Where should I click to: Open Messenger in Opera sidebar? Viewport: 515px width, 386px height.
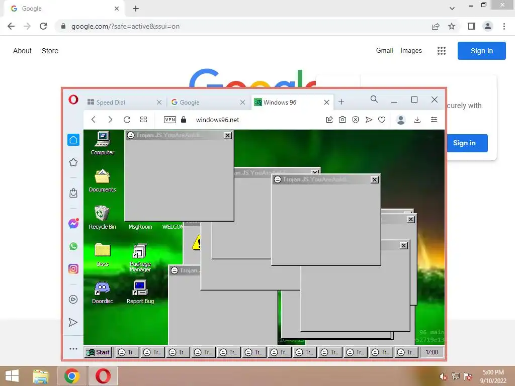tap(73, 223)
